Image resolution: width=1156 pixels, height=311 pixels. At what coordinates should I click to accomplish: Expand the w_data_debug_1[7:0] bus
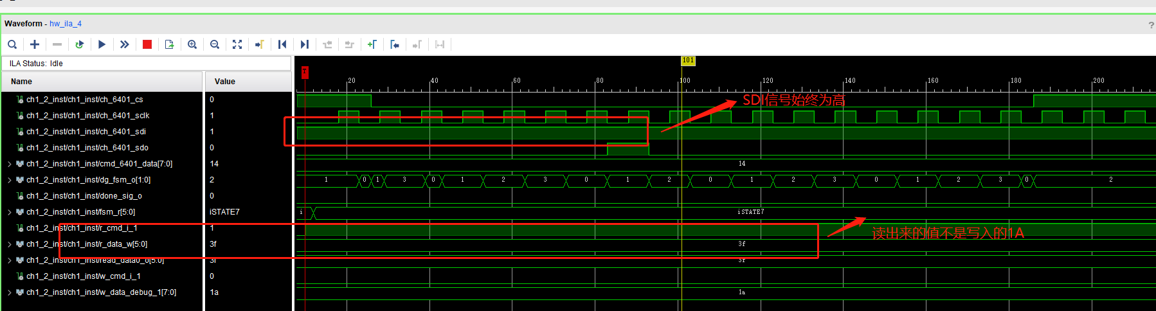tap(10, 292)
